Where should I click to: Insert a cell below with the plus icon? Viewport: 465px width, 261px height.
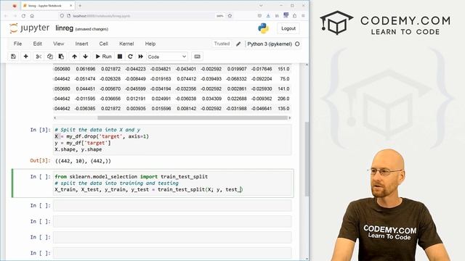pos(26,57)
